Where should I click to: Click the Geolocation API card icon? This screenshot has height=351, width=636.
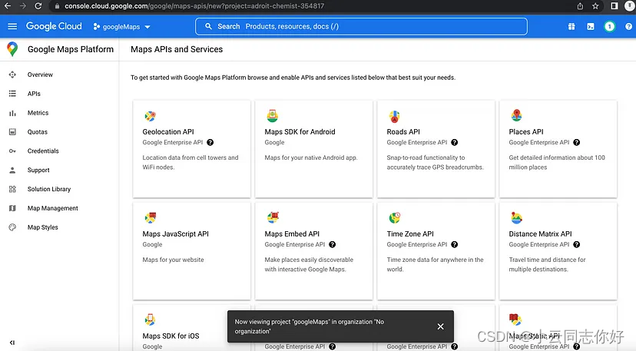coord(150,116)
